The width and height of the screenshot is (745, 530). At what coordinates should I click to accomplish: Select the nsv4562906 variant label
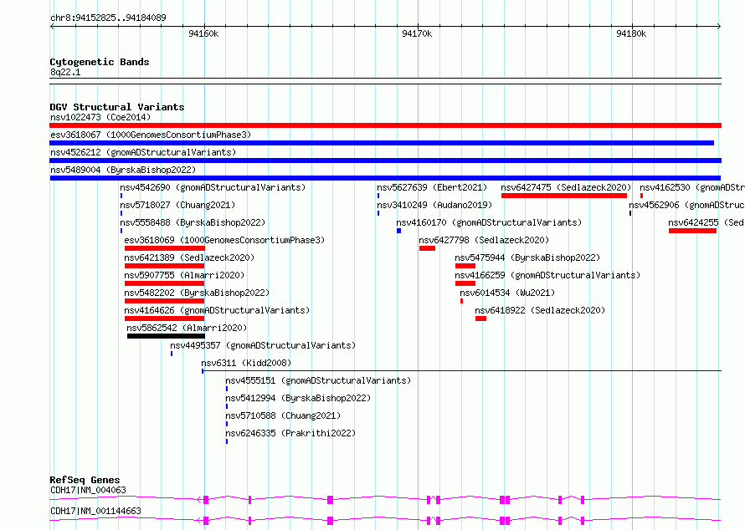coord(687,205)
